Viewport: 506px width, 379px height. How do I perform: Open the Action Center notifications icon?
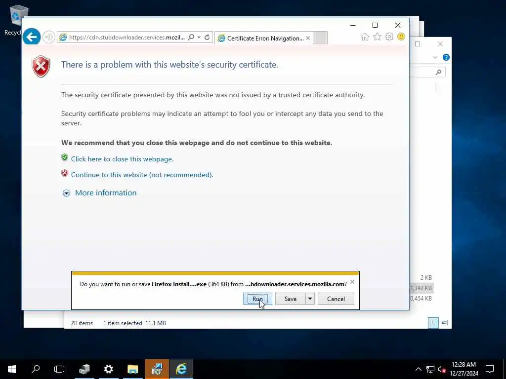[490, 369]
